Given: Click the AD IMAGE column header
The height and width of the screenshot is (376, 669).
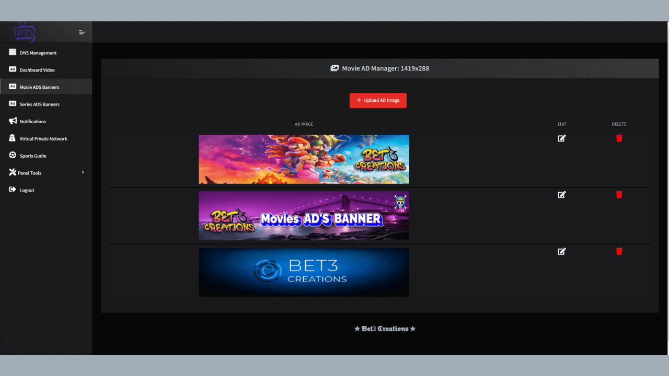Looking at the screenshot, I should 304,124.
